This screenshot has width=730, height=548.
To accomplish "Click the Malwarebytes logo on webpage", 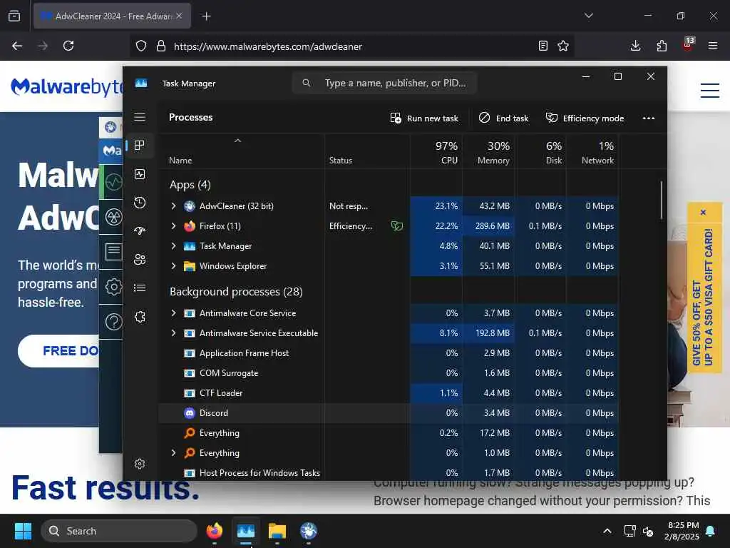I will (66, 86).
